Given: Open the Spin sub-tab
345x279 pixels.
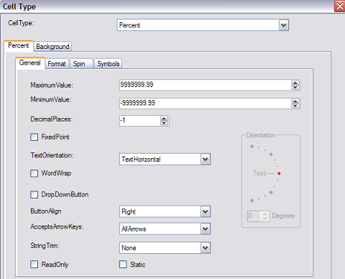Looking at the screenshot, I should [81, 64].
